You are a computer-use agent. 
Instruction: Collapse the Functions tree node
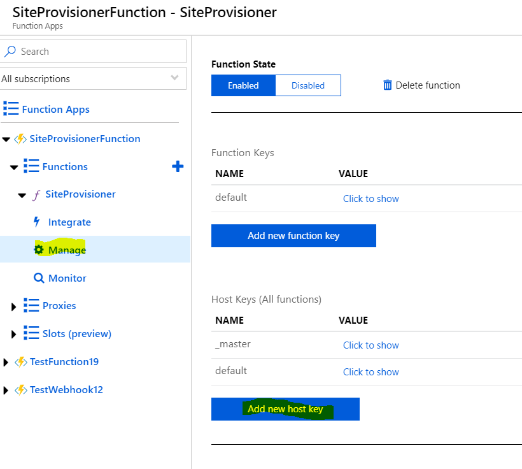pyautogui.click(x=14, y=168)
